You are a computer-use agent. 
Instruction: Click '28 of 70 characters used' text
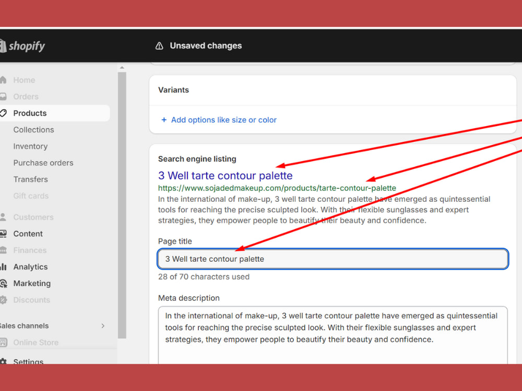coord(204,277)
